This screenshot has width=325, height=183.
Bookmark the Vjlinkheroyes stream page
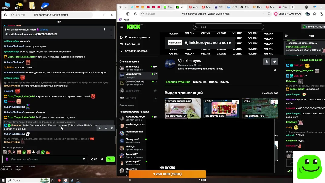pos(269,14)
